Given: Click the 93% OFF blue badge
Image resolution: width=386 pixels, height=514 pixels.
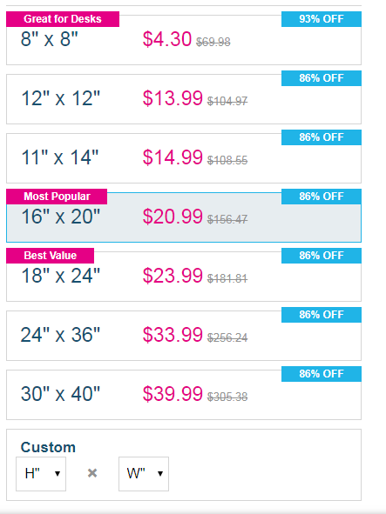Looking at the screenshot, I should pos(322,19).
